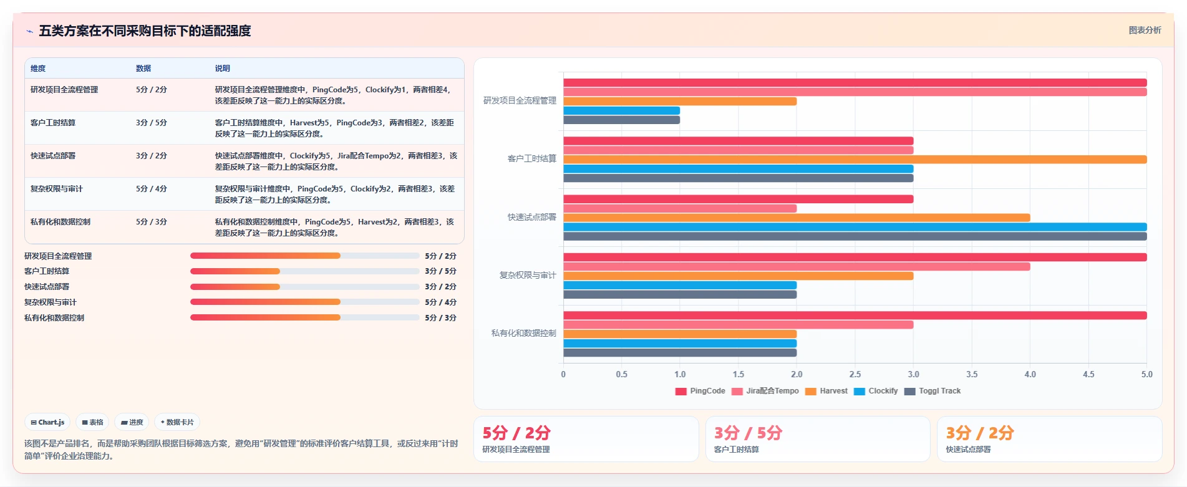The width and height of the screenshot is (1187, 487).
Task: Click the 客户工时结算 chart axis label
Action: pyautogui.click(x=531, y=159)
